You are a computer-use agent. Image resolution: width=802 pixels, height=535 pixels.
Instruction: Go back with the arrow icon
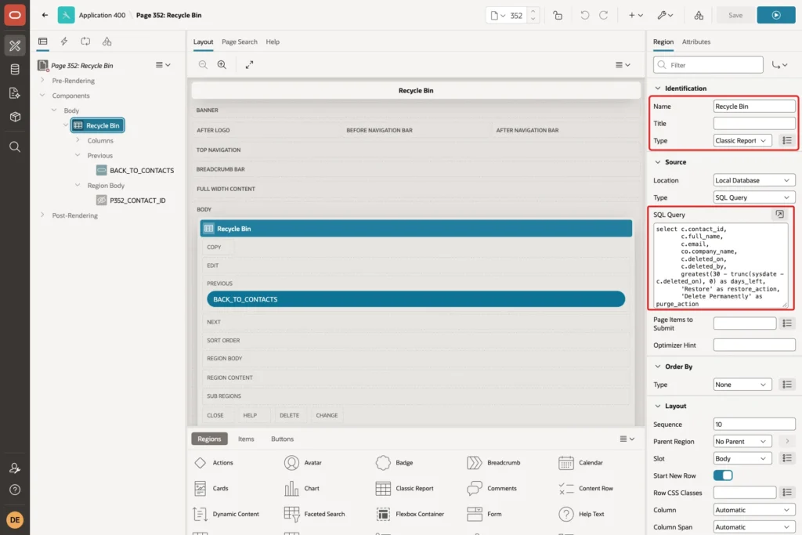45,15
